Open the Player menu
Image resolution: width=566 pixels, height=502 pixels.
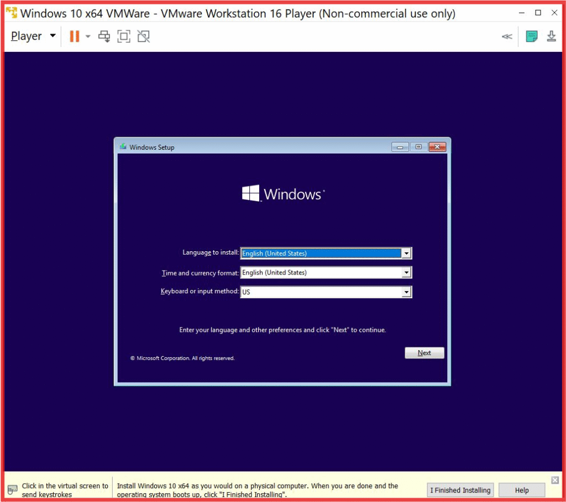click(33, 36)
